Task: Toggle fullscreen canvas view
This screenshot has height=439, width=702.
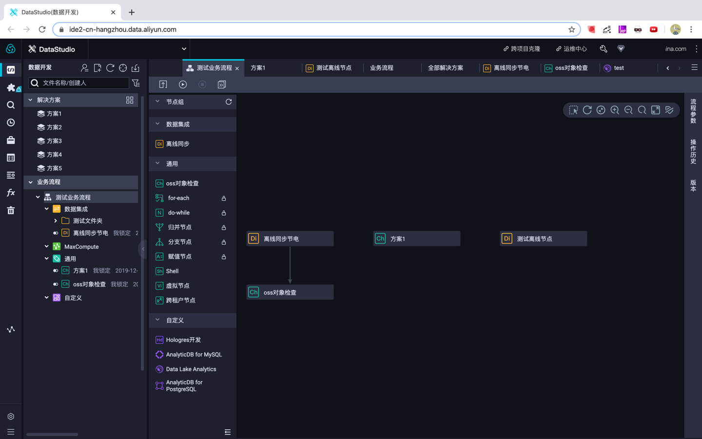Action: click(656, 110)
